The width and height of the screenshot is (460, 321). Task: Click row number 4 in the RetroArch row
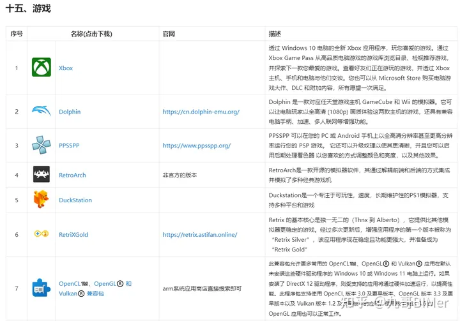click(x=17, y=175)
